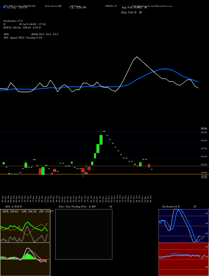Click the 149.94 price axis label

204,133
